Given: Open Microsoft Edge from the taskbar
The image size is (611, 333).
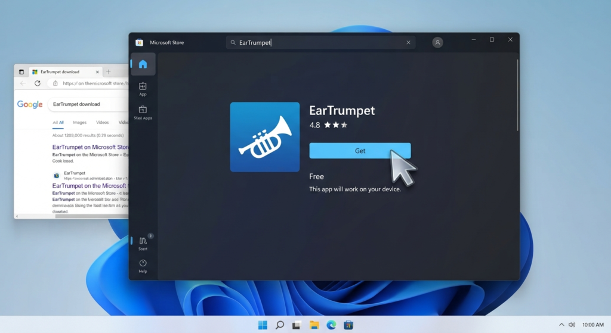Looking at the screenshot, I should tap(331, 325).
